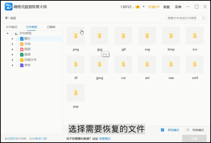Screen dimensions: 211x143
Task: Click the account name 130727...
Action: tap(127, 7)
